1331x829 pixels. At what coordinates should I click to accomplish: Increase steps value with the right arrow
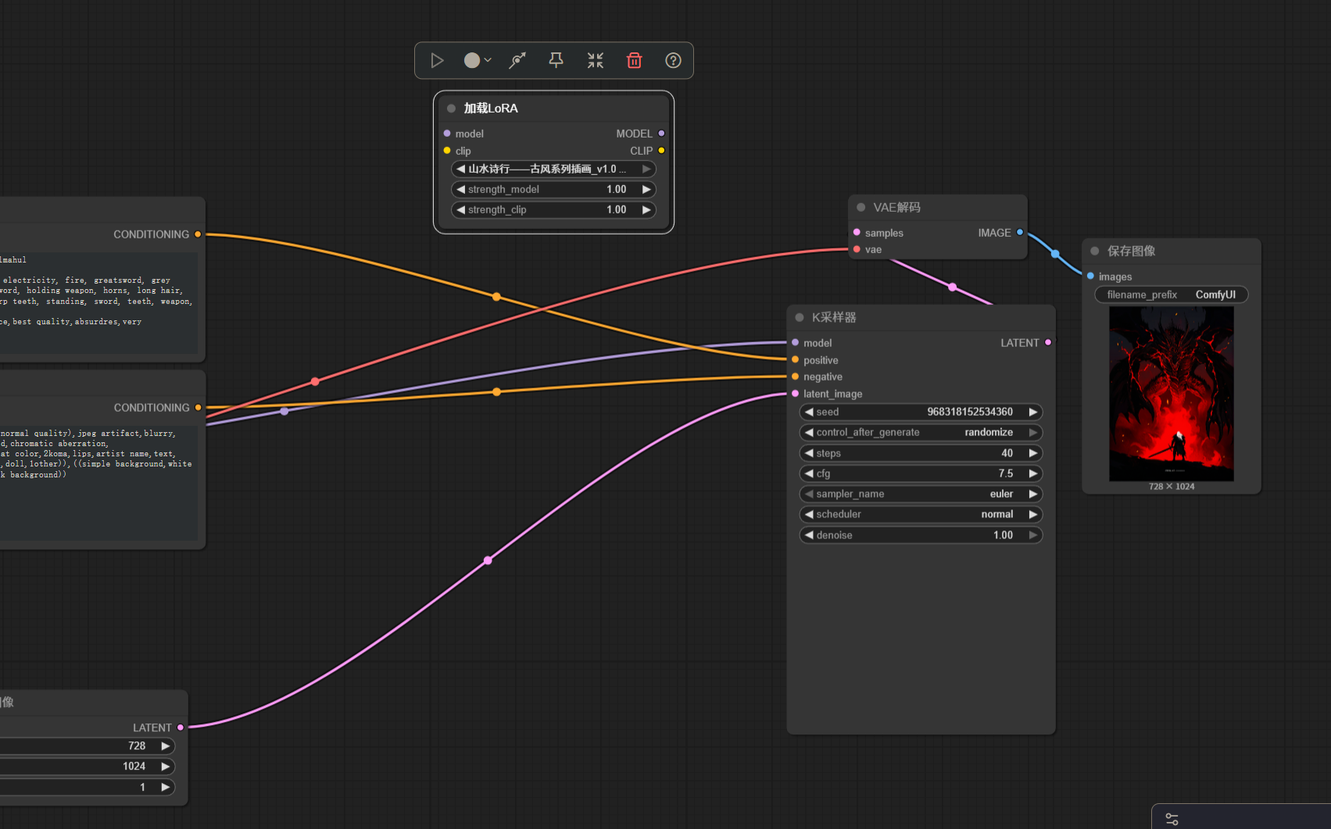1032,453
